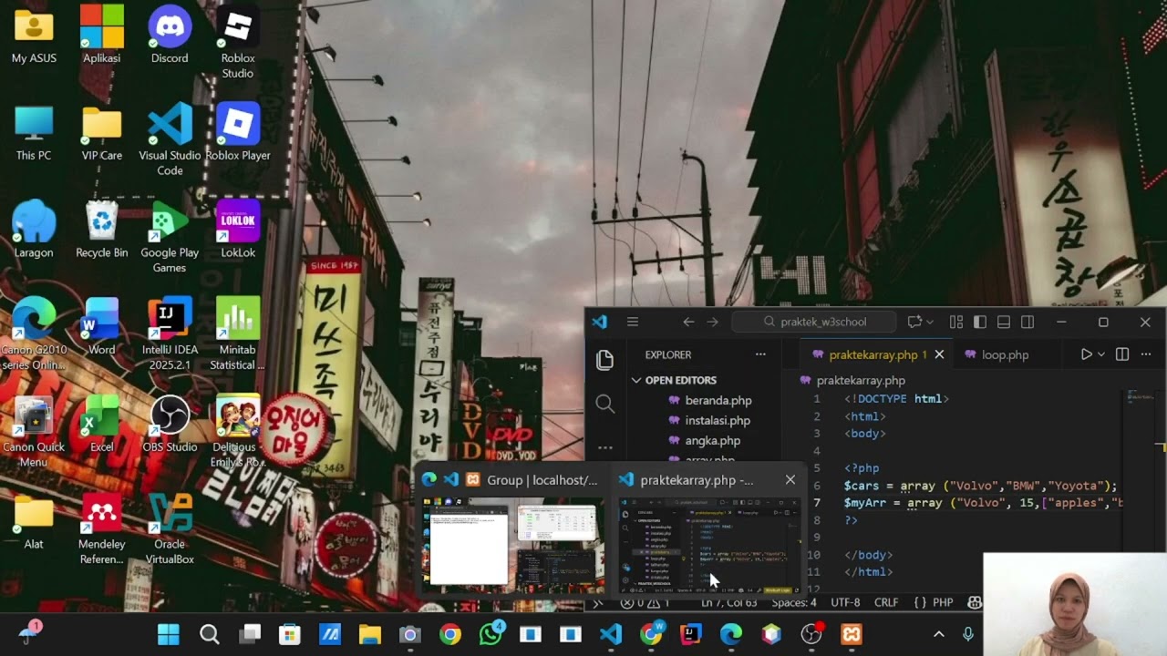Toggle the primary side bar visibility
The height and width of the screenshot is (656, 1167).
pyautogui.click(x=980, y=322)
